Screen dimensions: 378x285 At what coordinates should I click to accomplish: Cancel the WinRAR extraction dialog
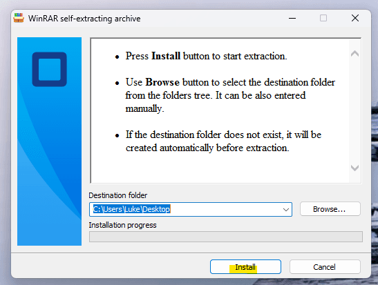[x=325, y=266]
